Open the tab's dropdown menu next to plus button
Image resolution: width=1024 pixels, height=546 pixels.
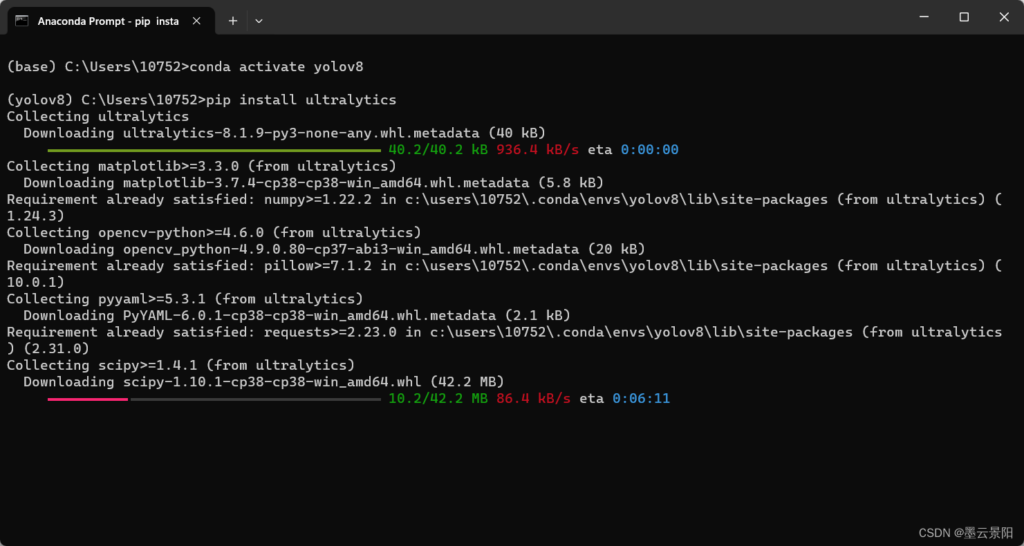point(259,21)
